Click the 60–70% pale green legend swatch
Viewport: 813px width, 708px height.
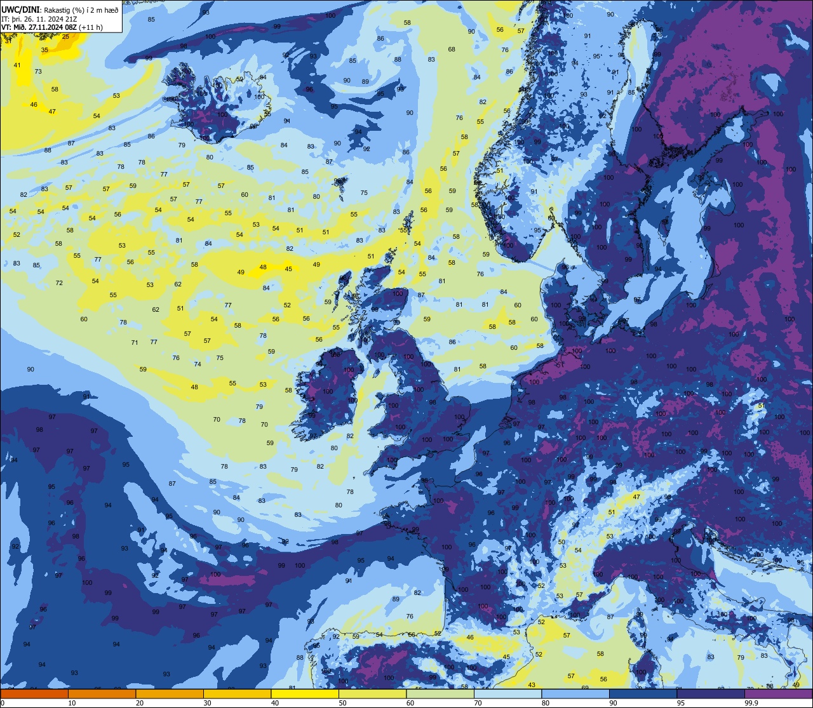click(x=440, y=694)
